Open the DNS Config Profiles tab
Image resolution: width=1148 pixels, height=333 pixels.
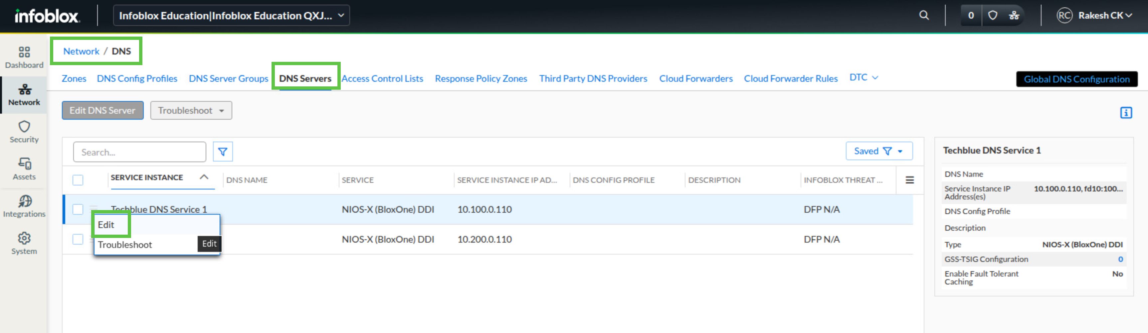click(x=137, y=78)
